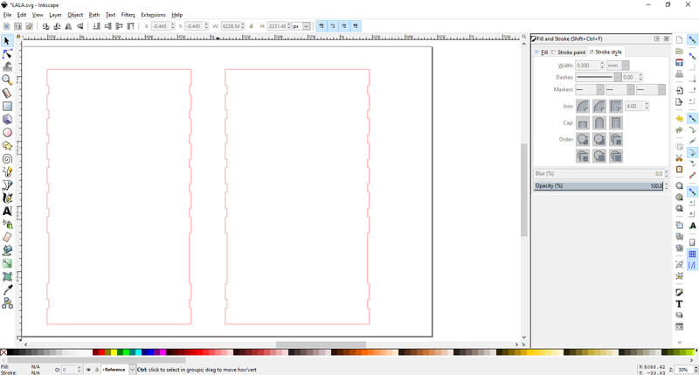Select the Eraser tool
The image size is (699, 375).
[7, 237]
